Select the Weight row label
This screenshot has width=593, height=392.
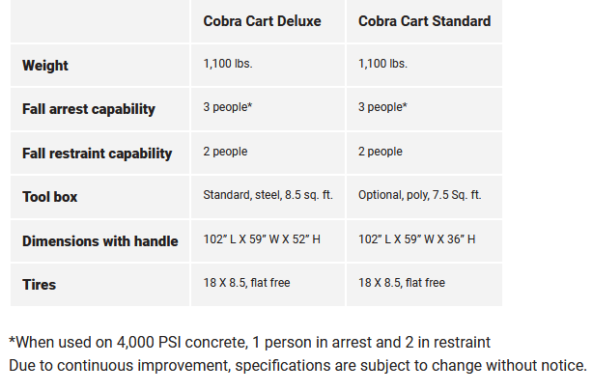pyautogui.click(x=45, y=66)
